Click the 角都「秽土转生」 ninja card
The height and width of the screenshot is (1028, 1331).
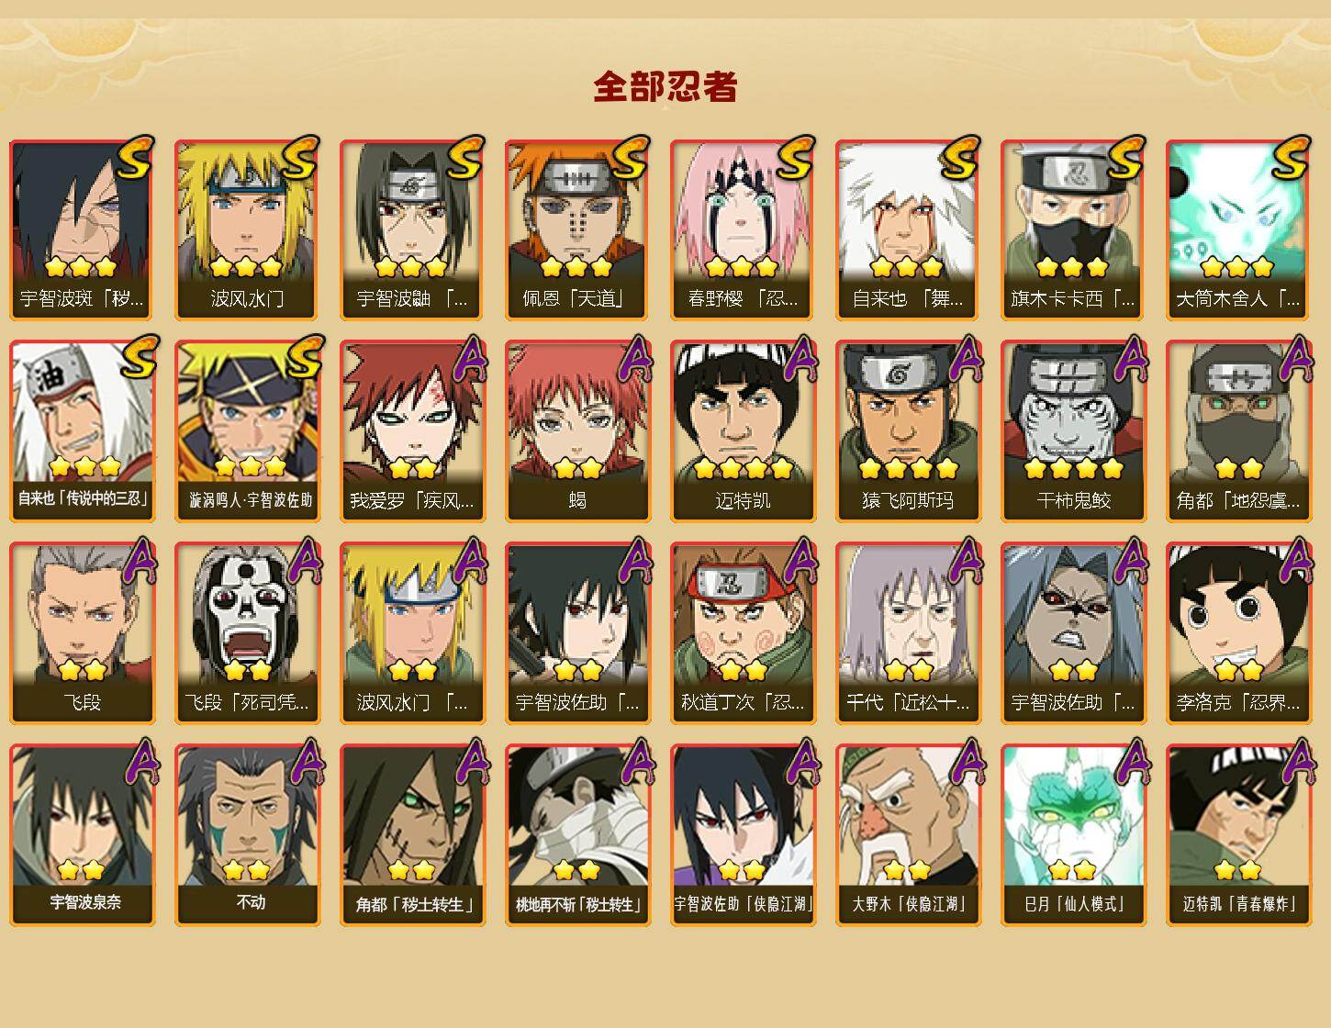pyautogui.click(x=412, y=835)
